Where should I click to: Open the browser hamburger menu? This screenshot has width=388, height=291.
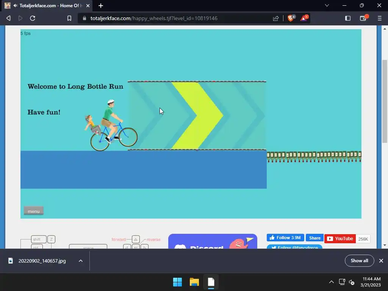click(380, 18)
